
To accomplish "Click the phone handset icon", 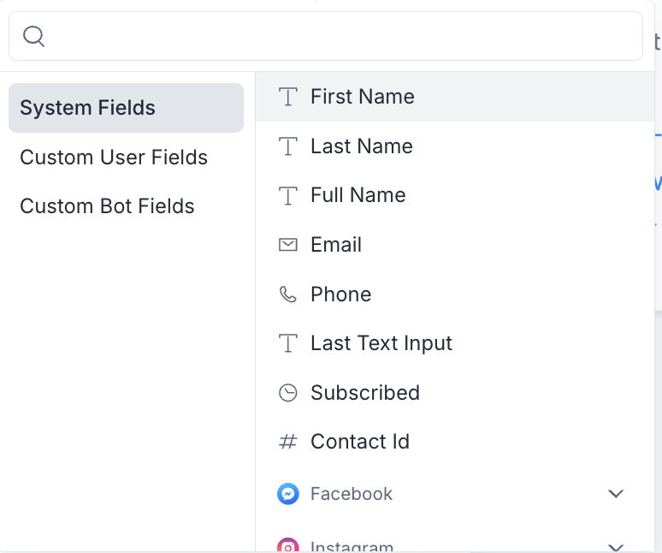I will click(x=288, y=294).
